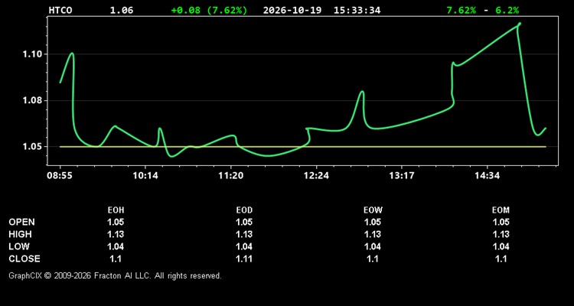The width and height of the screenshot is (574, 306).
Task: Click the +0.08 price change value
Action: pos(186,10)
